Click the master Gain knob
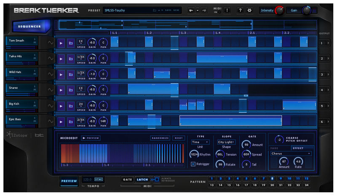Image resolution: width=337 pixels, height=196 pixels. click(x=307, y=11)
